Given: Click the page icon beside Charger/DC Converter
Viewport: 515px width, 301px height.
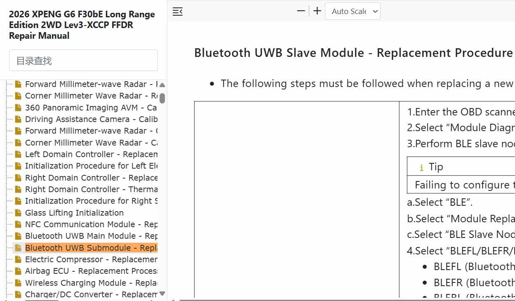Looking at the screenshot, I should click(18, 294).
